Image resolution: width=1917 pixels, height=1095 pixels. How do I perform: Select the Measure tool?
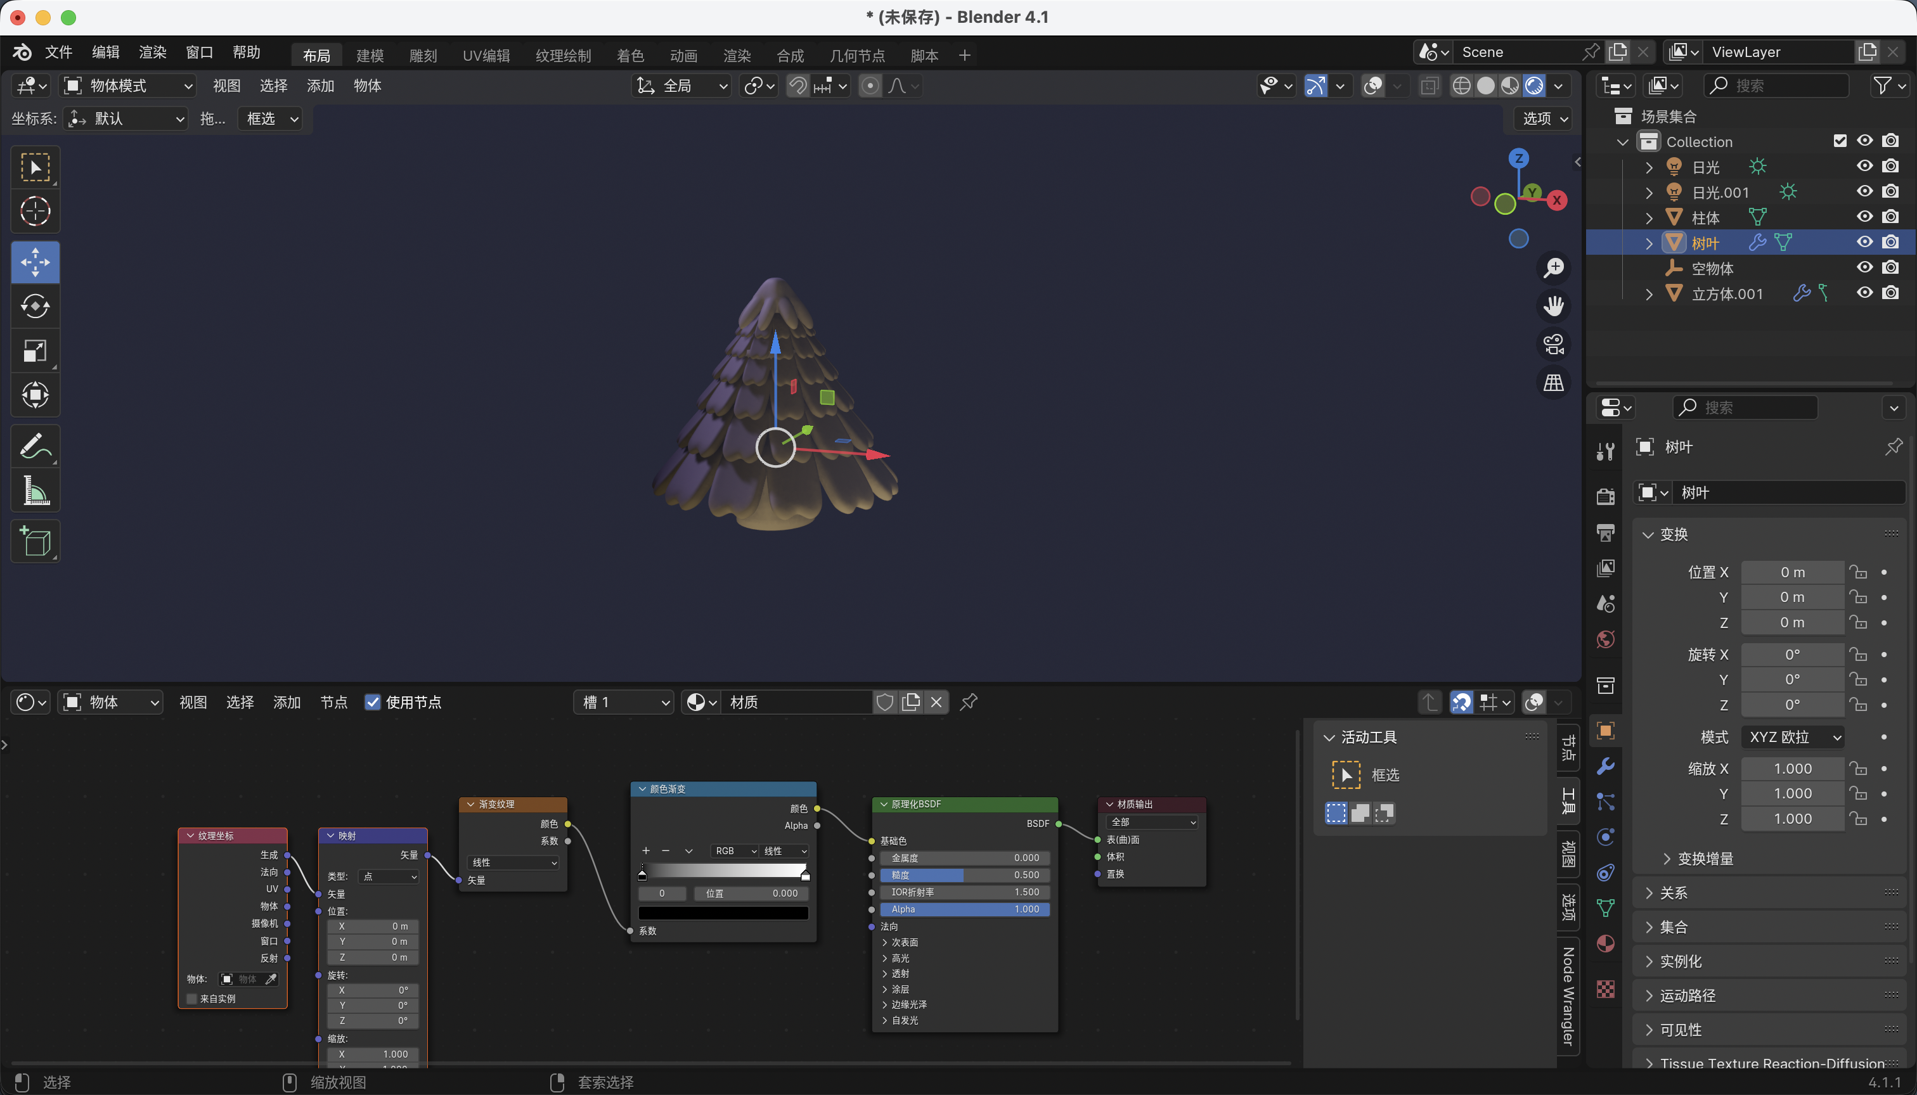pos(35,490)
